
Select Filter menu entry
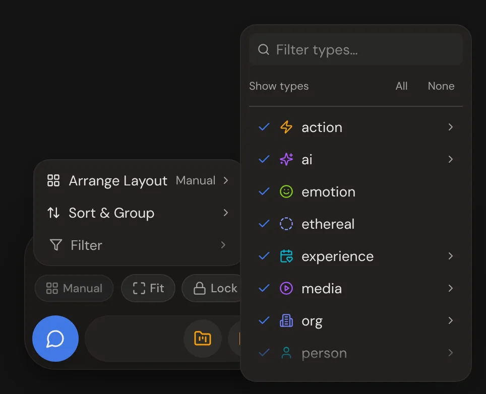pos(138,245)
